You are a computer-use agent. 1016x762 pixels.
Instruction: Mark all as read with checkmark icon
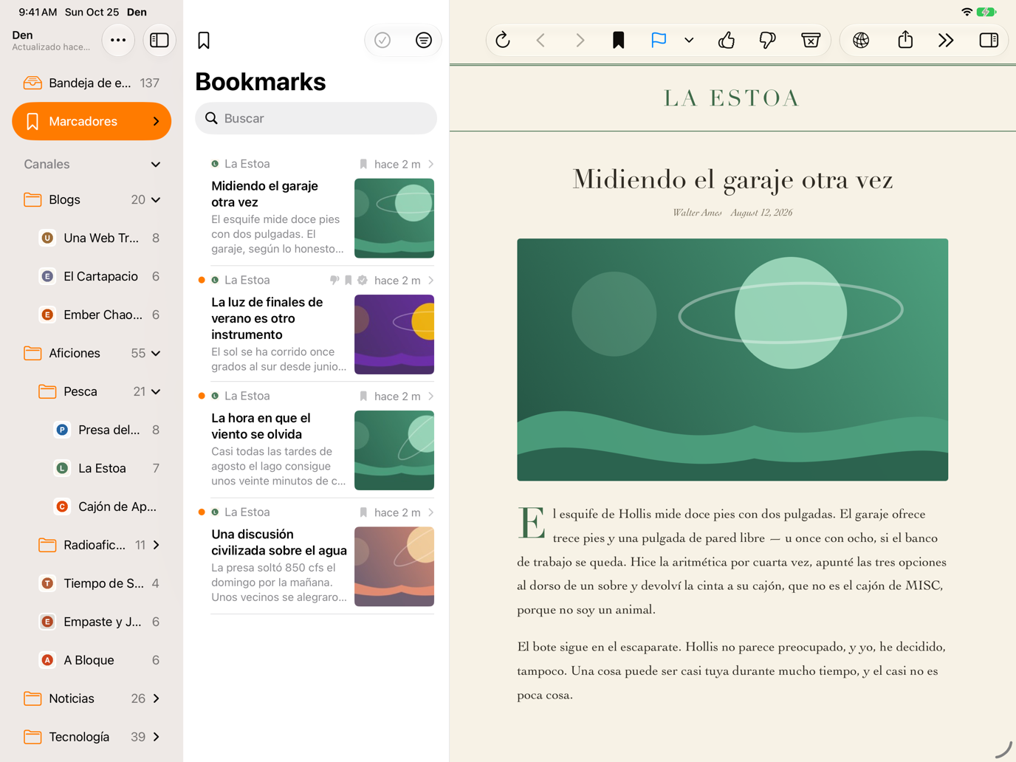(382, 40)
